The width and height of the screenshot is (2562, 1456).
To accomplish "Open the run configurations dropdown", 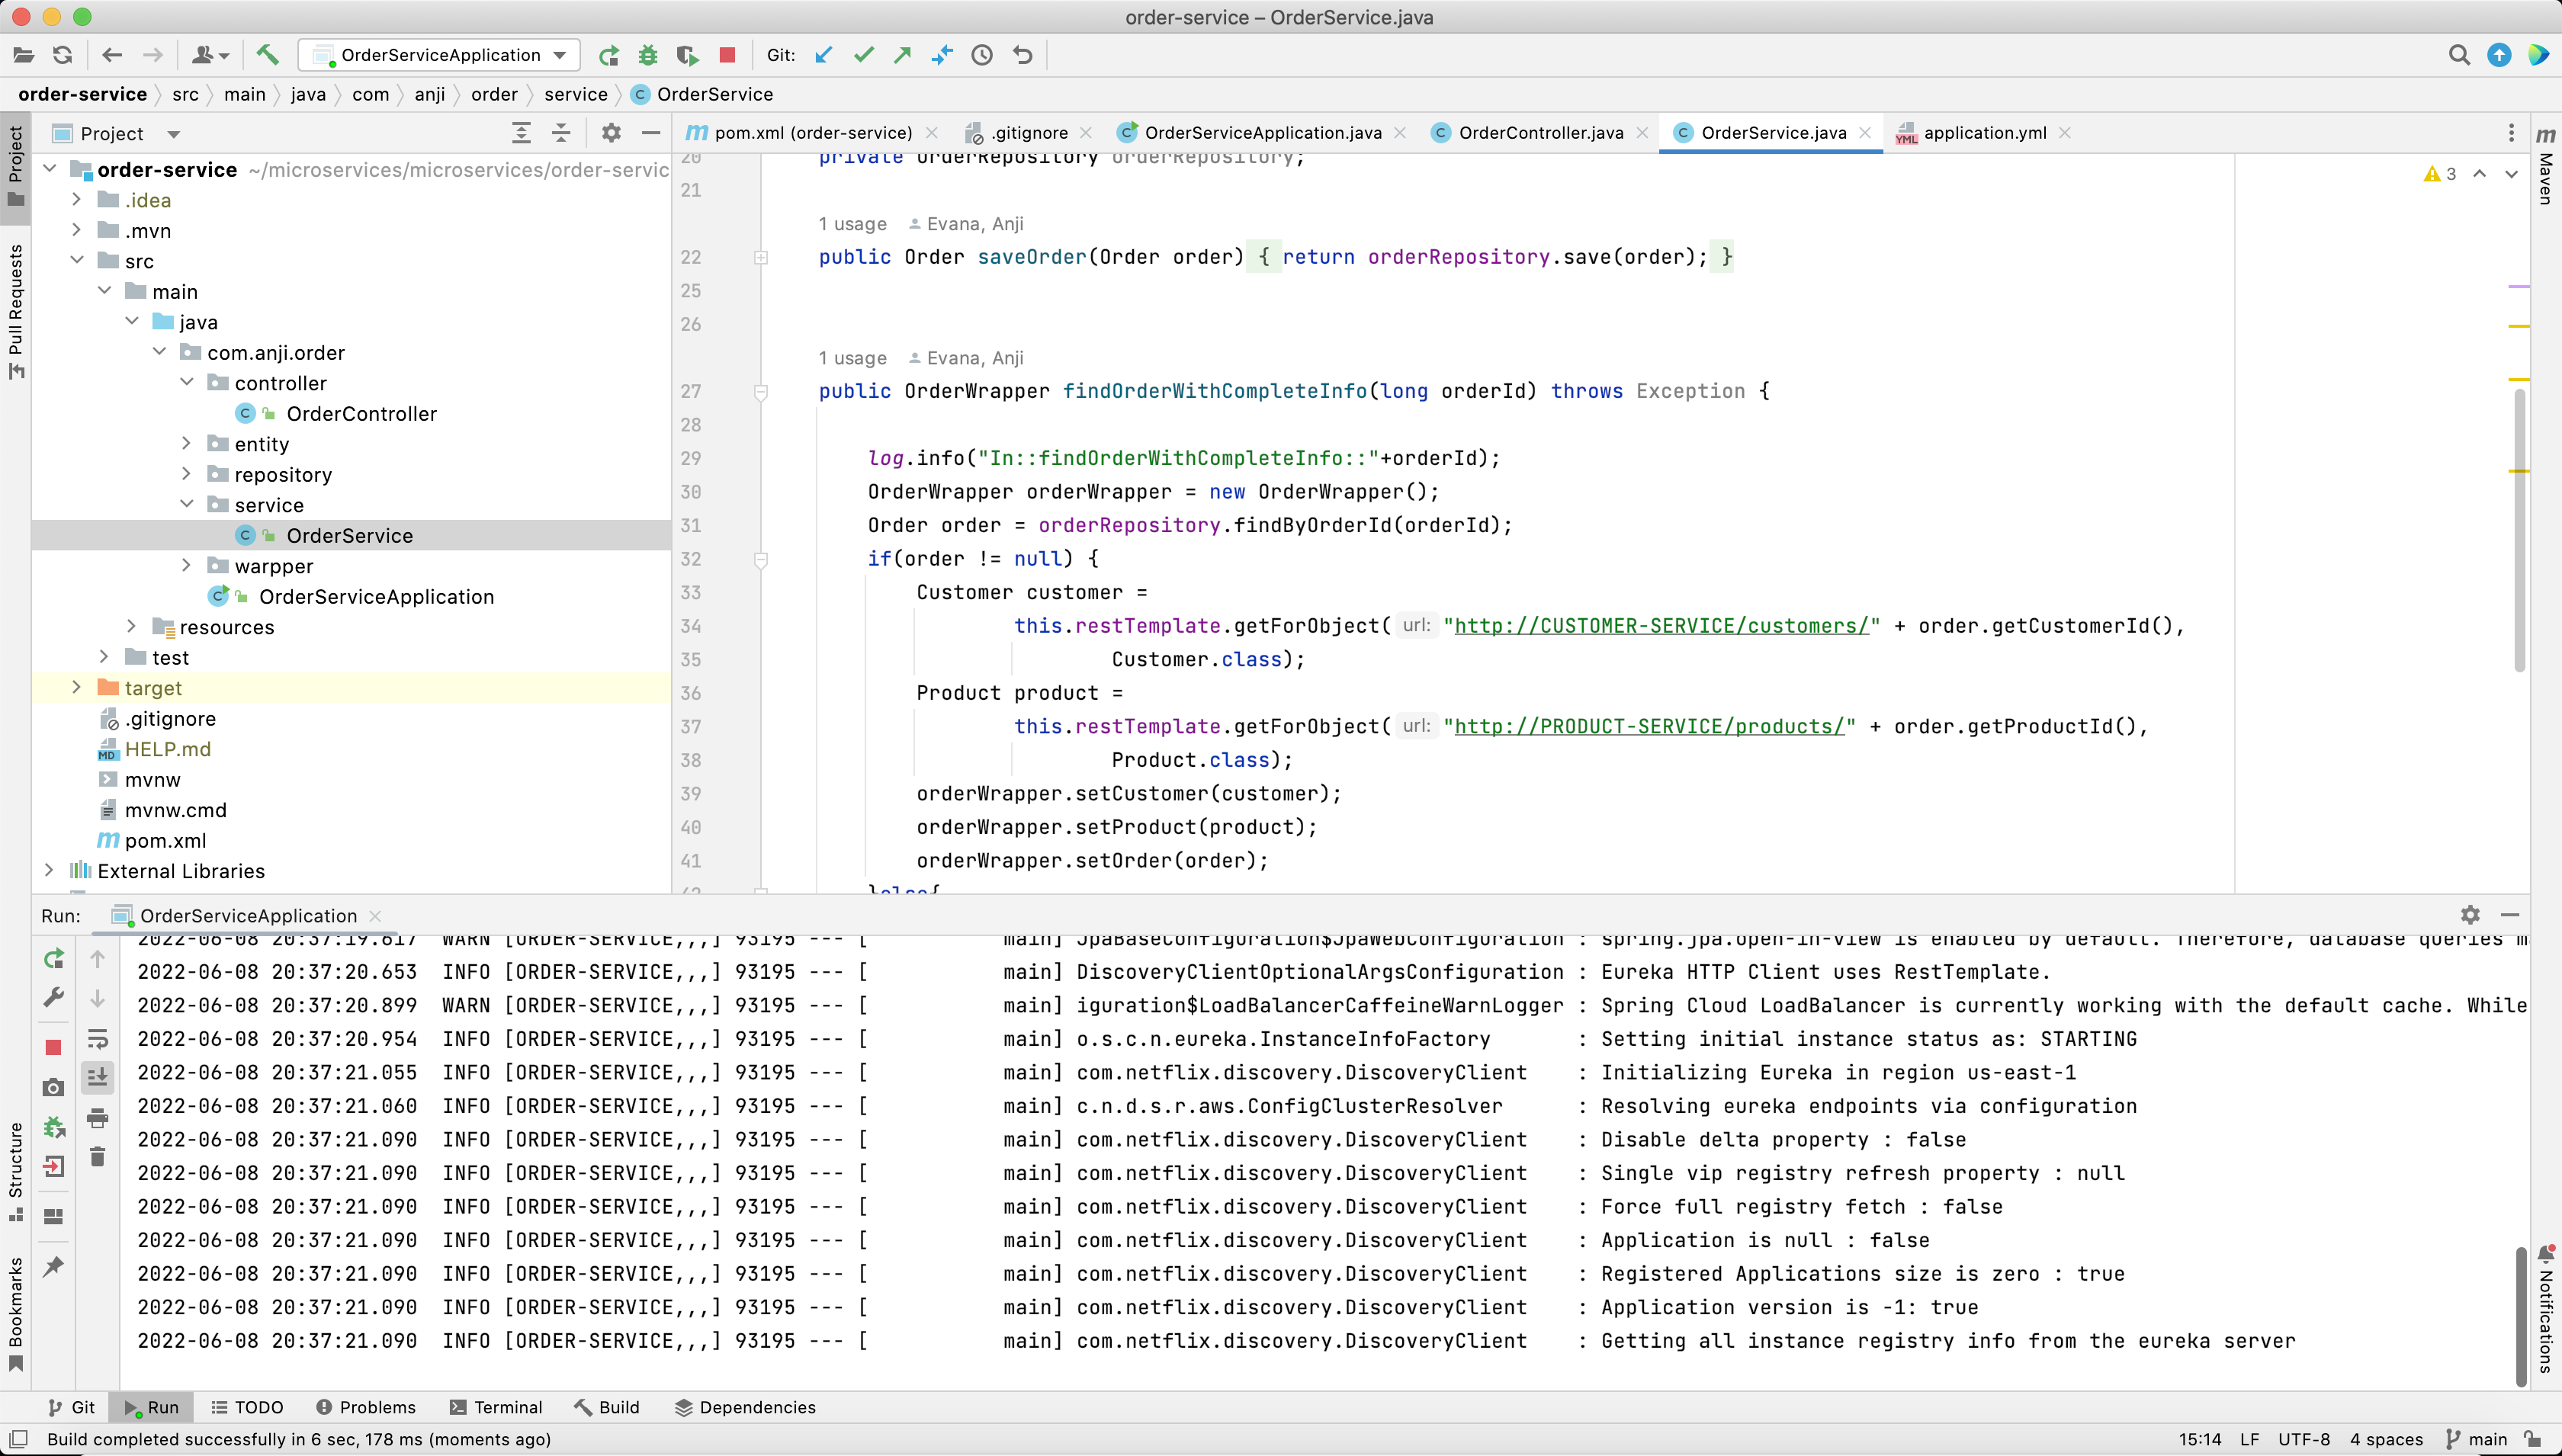I will coord(560,55).
